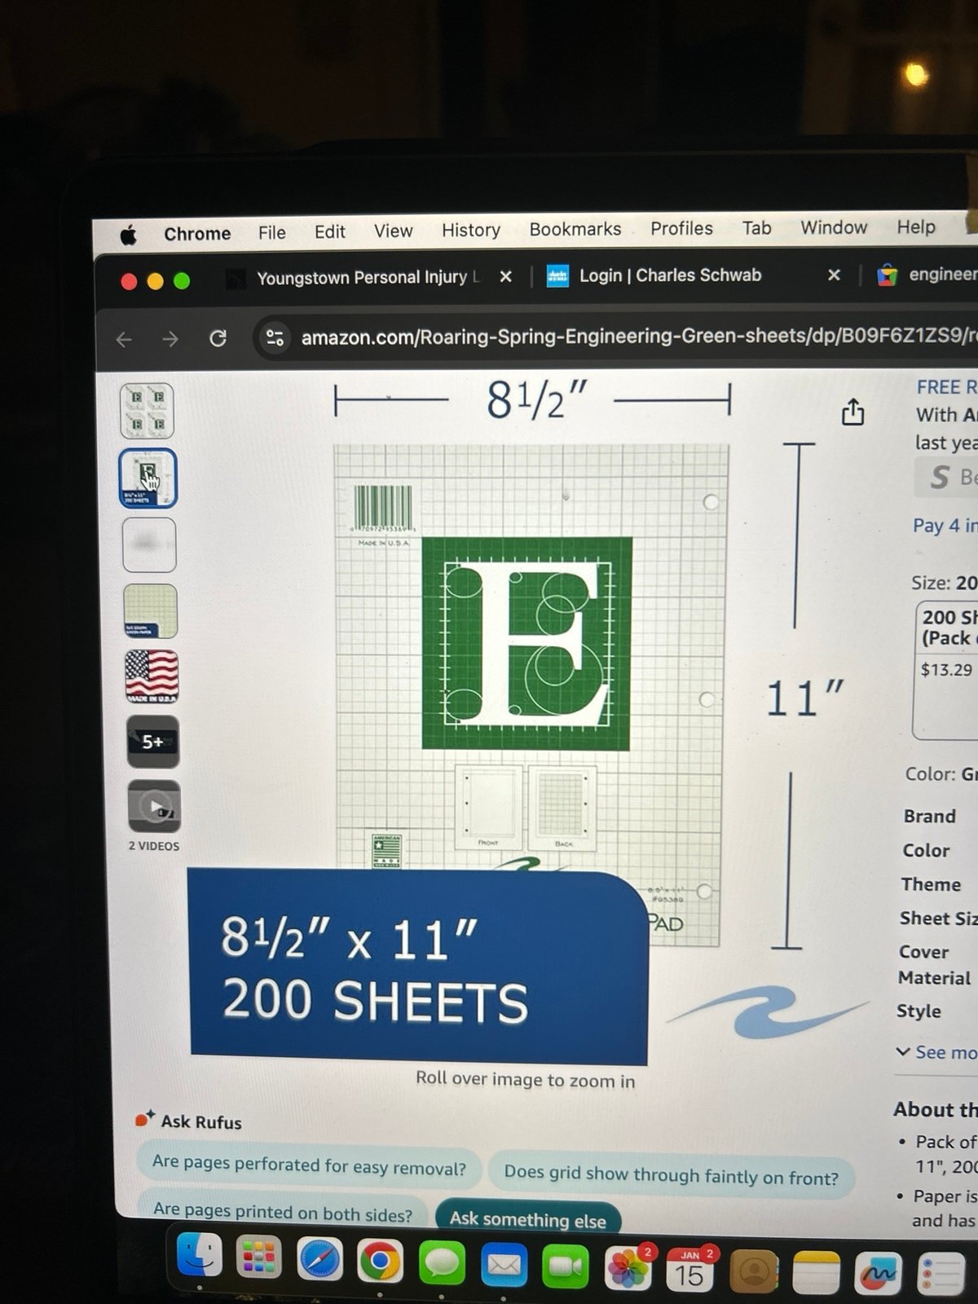Open the Bookmarks menu
This screenshot has width=978, height=1304.
coord(575,229)
